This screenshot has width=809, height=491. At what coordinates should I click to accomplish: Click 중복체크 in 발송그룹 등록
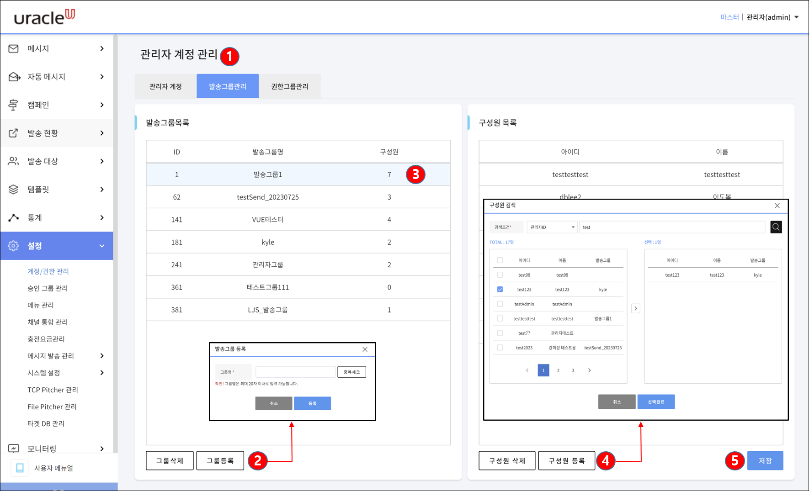coord(351,372)
